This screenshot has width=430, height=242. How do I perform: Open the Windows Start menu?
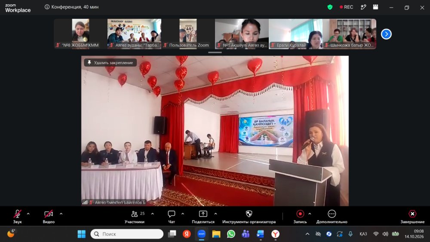81,234
